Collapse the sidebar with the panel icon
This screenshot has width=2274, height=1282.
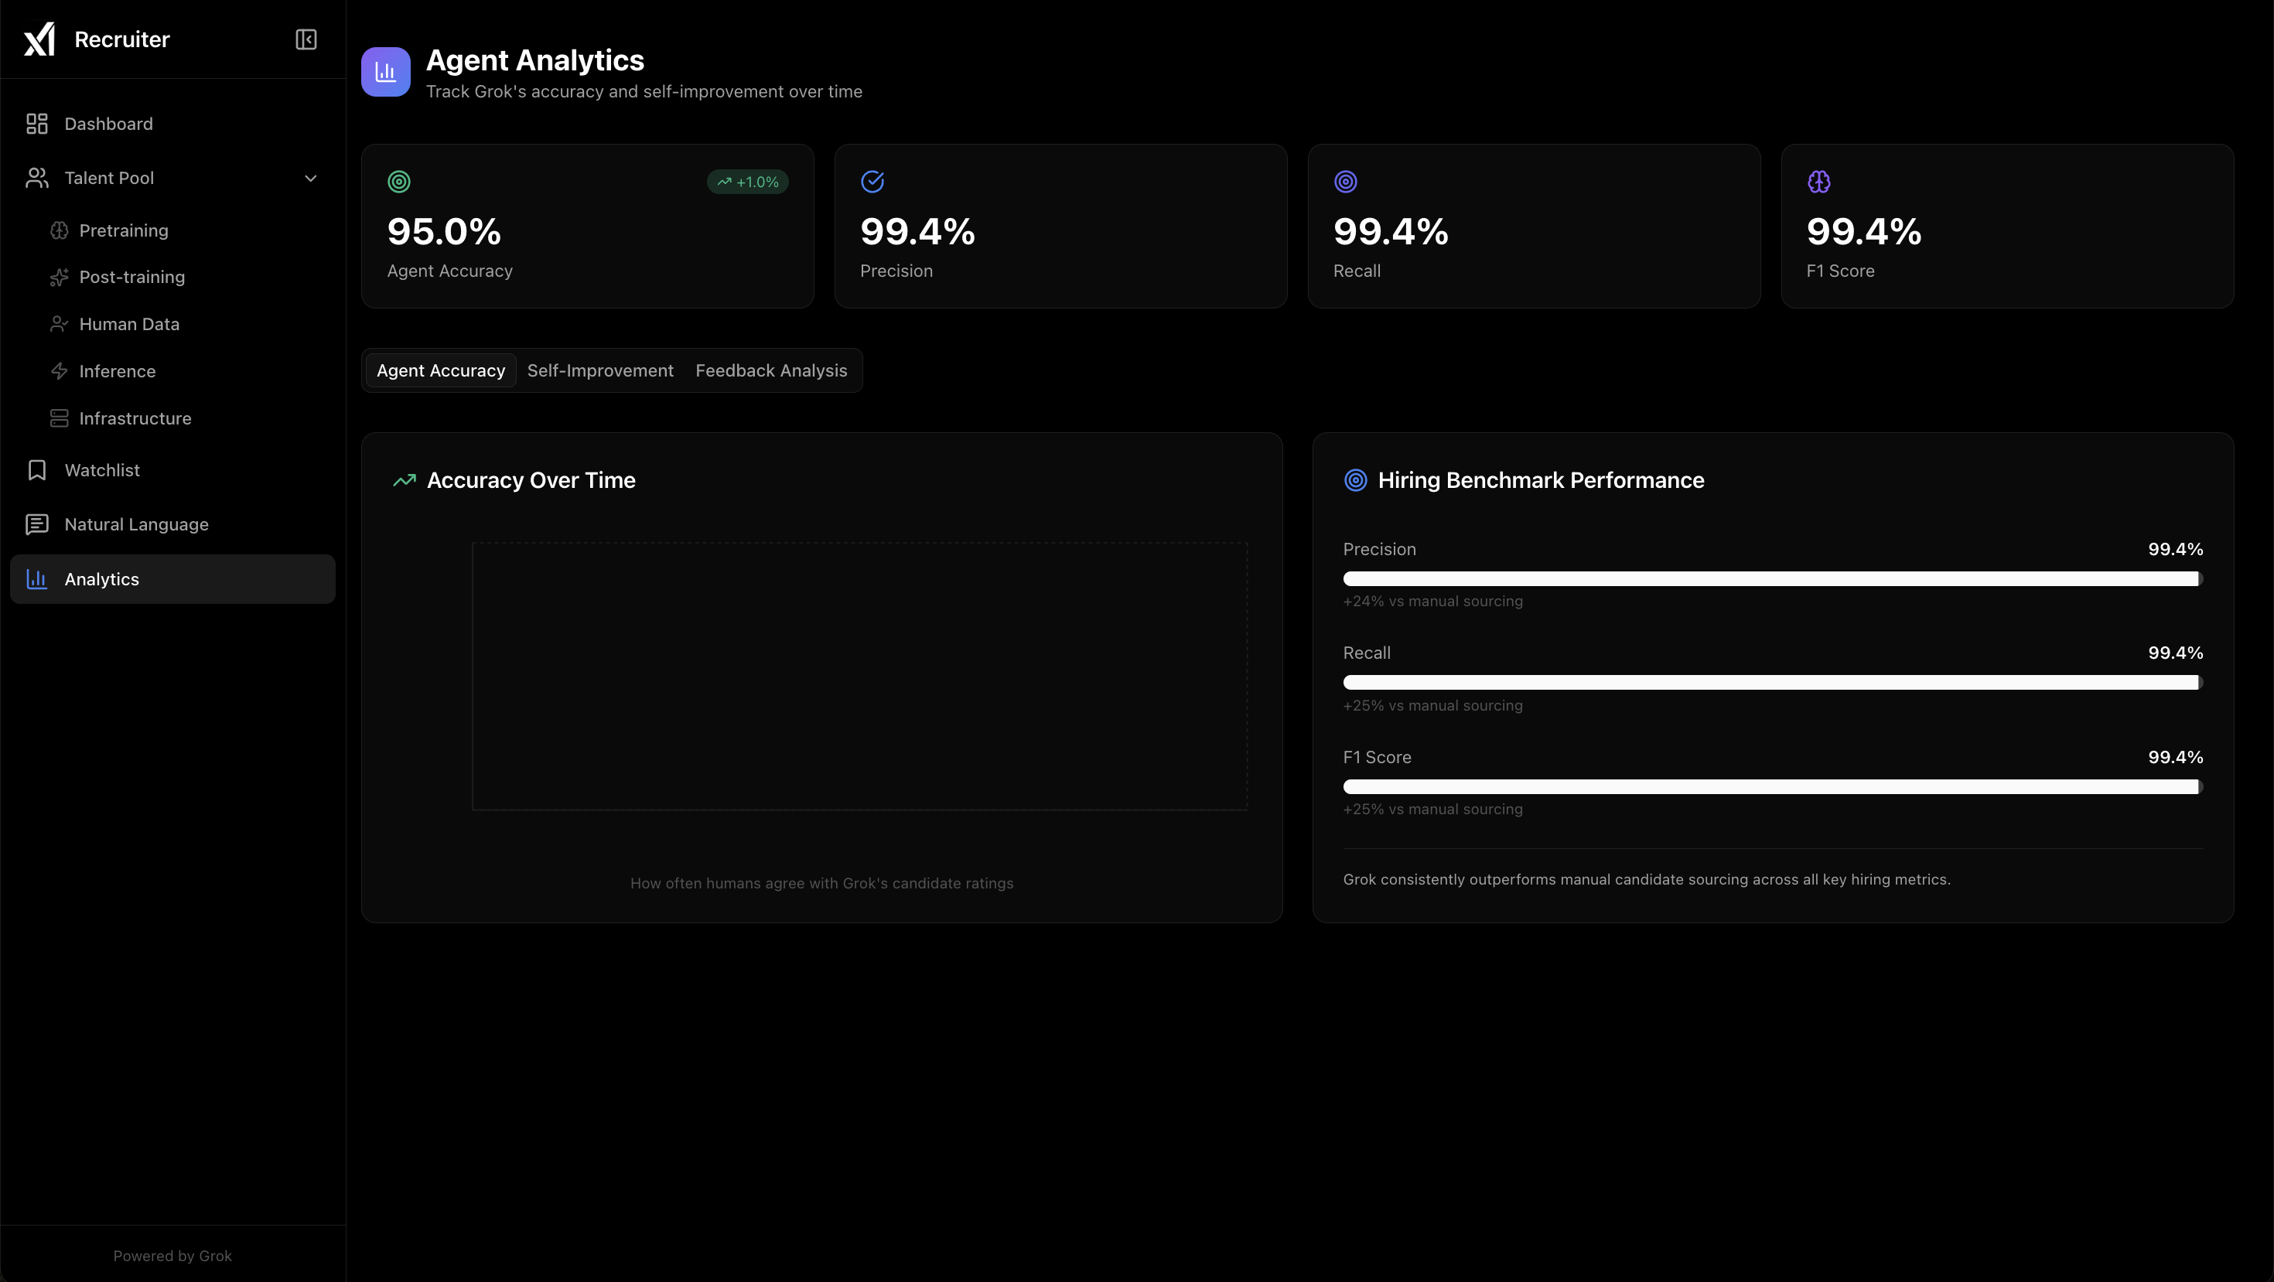[306, 39]
